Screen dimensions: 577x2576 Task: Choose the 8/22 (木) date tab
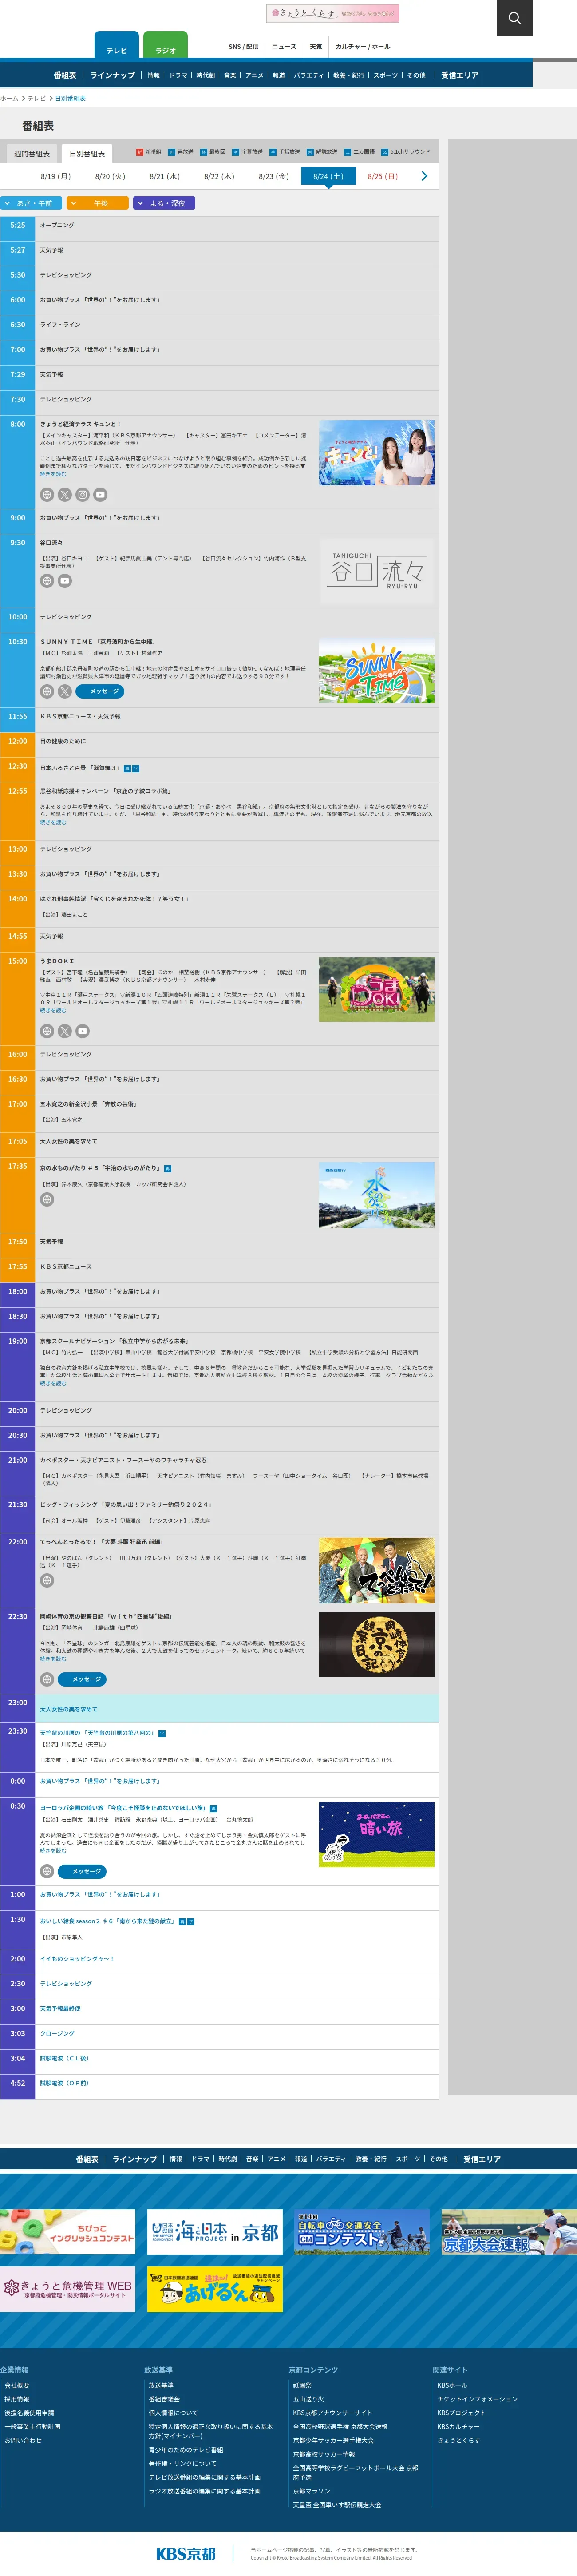tap(219, 176)
